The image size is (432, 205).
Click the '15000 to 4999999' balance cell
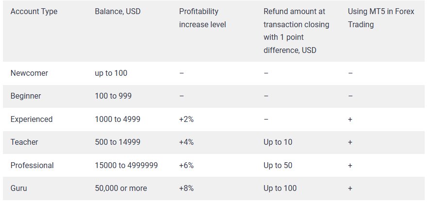pyautogui.click(x=126, y=165)
